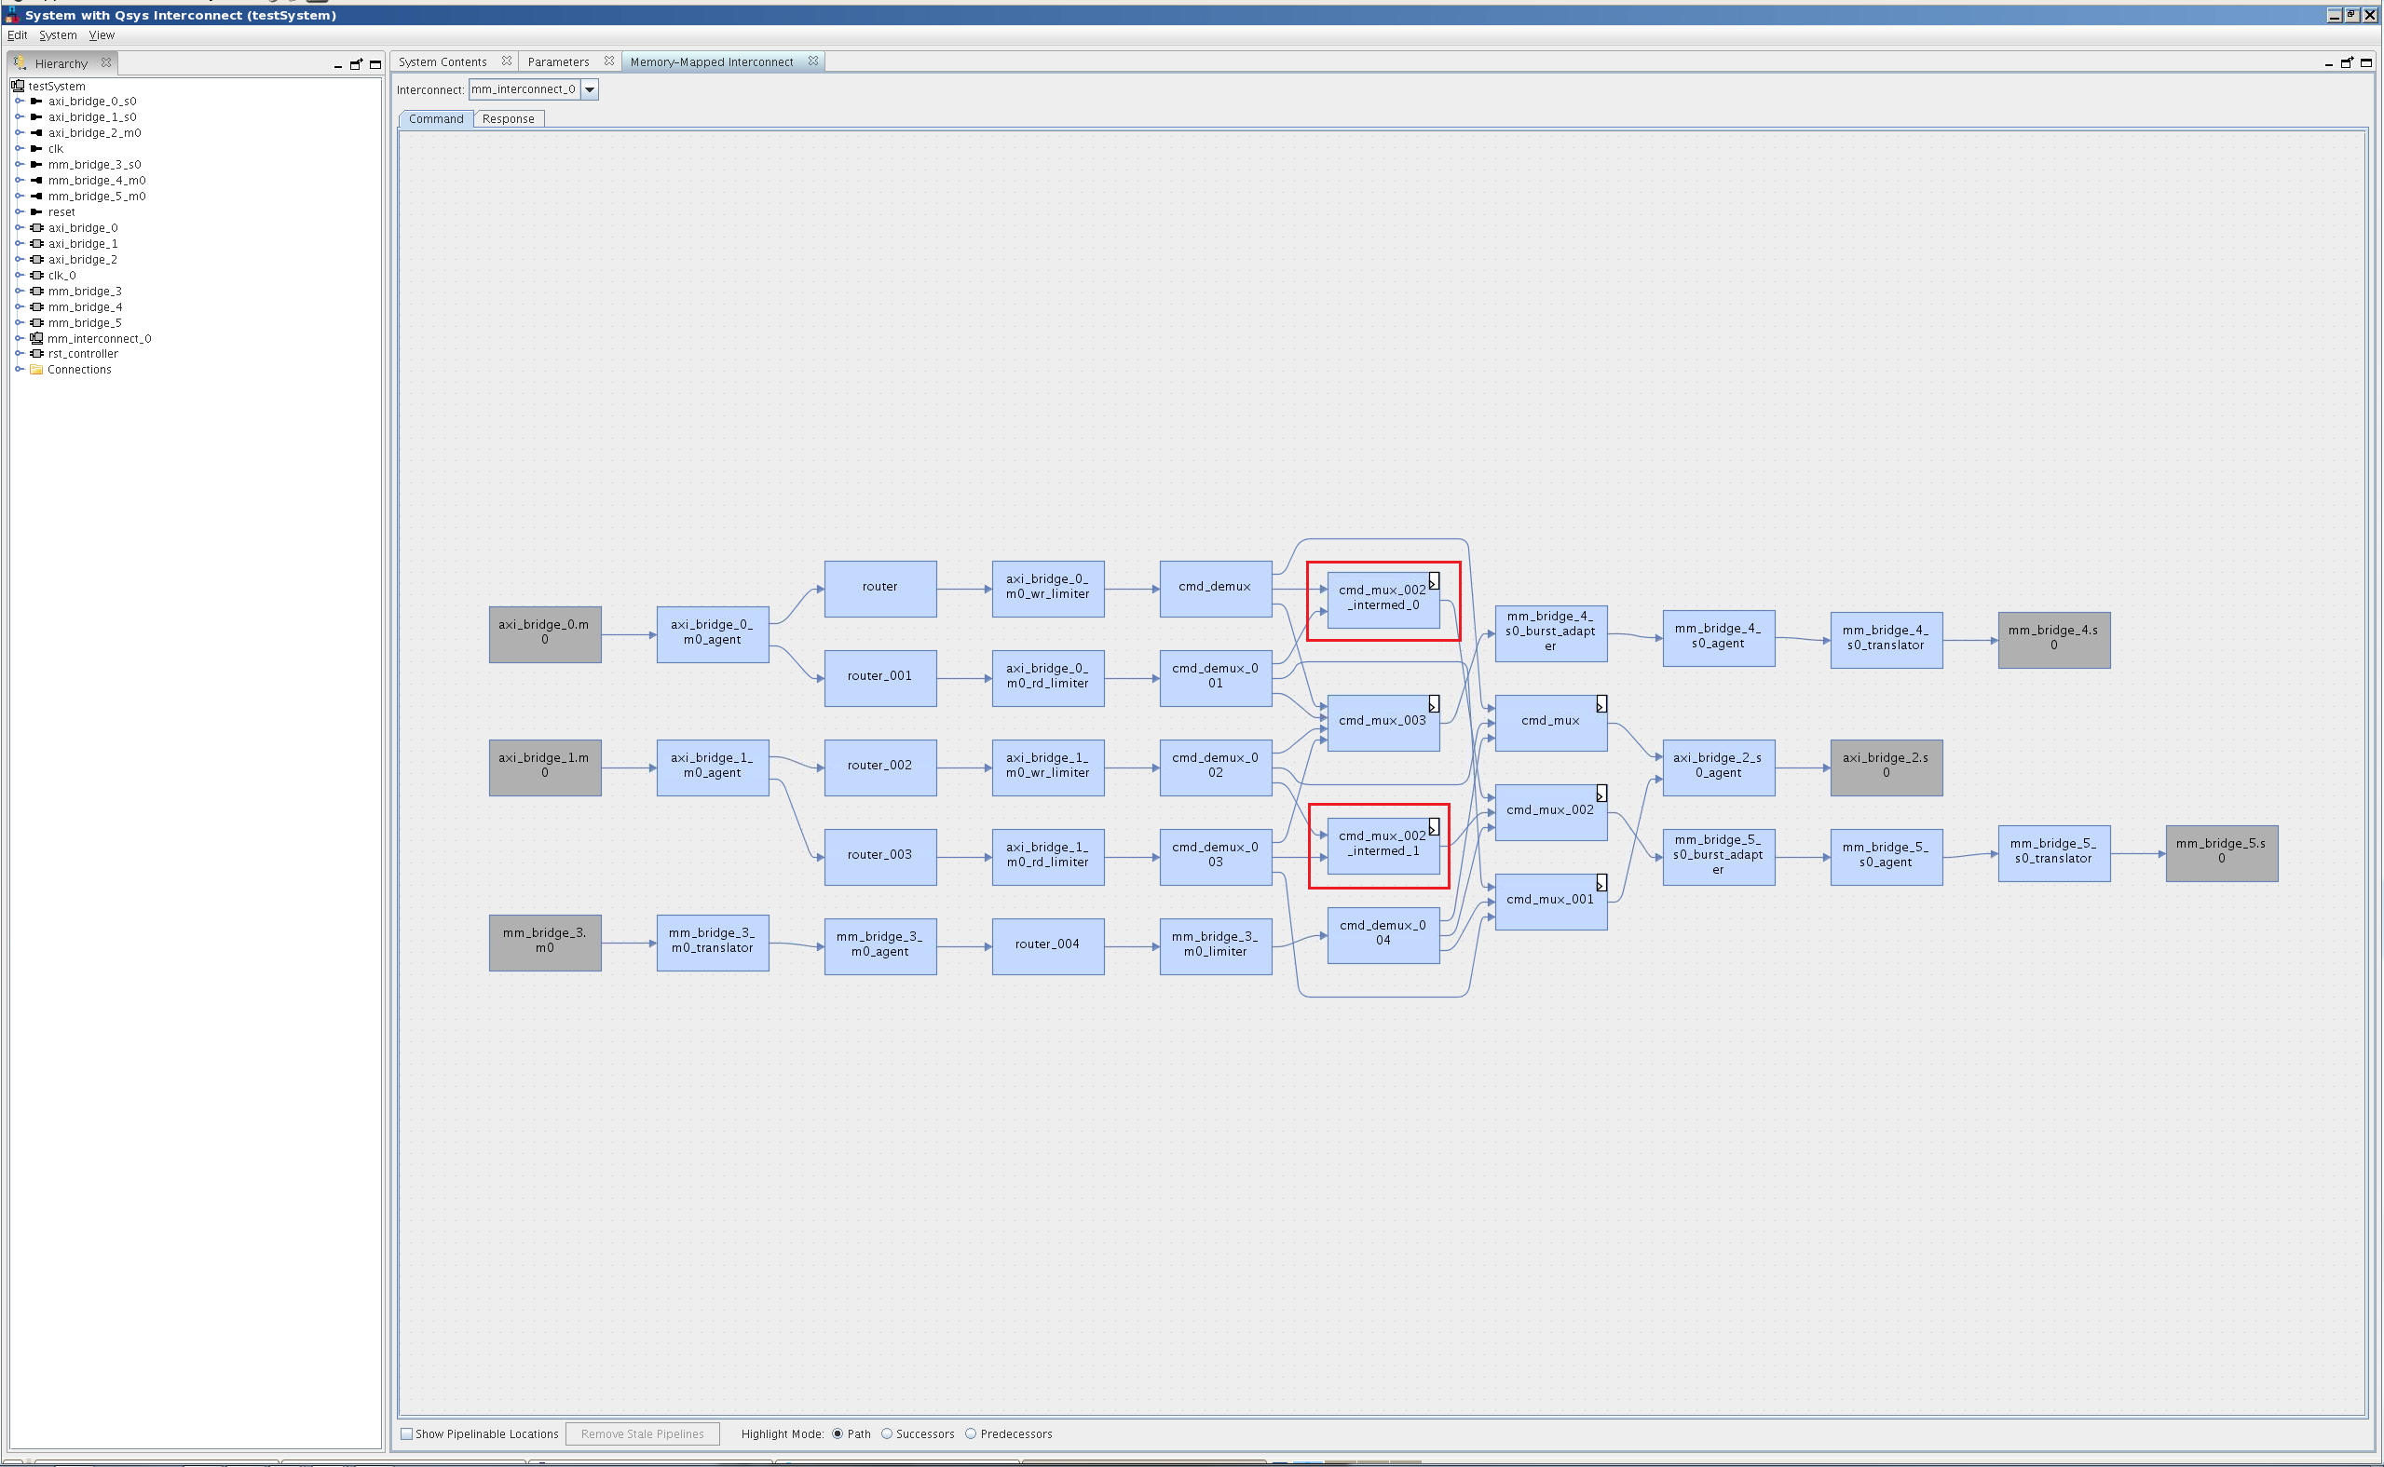Screen dimensions: 2384x1467
Task: Expand the rst_controller tree node
Action: tap(20, 354)
